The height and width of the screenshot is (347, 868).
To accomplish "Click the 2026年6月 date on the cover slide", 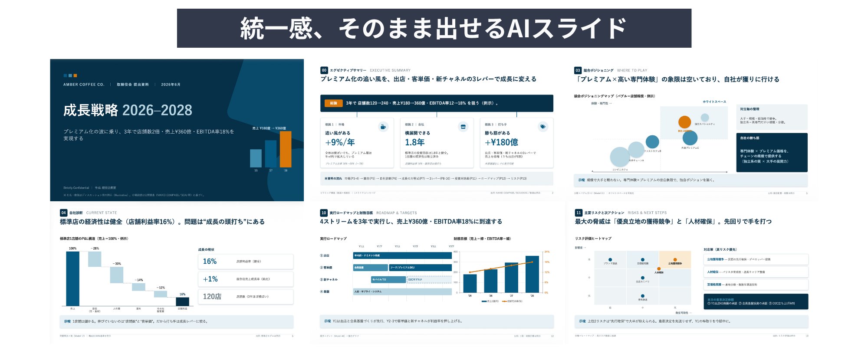I will 171,85.
